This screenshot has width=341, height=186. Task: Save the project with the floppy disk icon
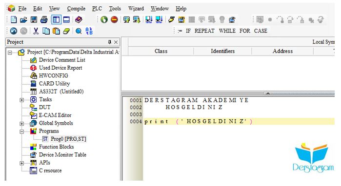[34, 20]
